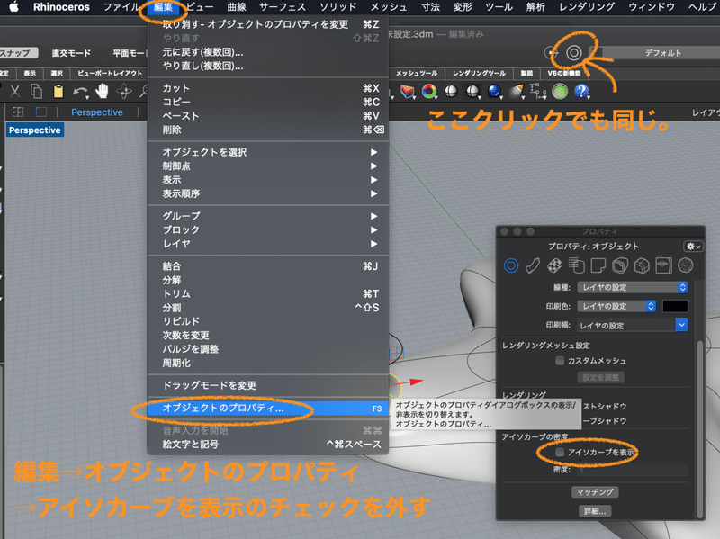The width and height of the screenshot is (720, 539).
Task: Click the Copy documents toolbar icon
Action: [36, 92]
